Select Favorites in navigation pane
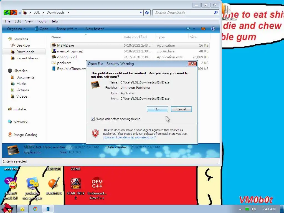 [21, 39]
